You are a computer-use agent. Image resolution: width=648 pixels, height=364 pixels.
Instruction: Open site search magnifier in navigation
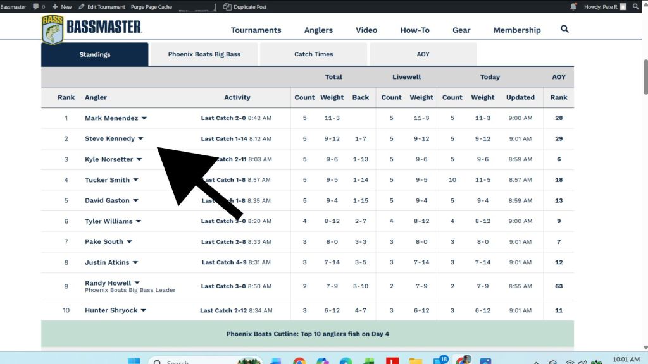click(x=564, y=29)
